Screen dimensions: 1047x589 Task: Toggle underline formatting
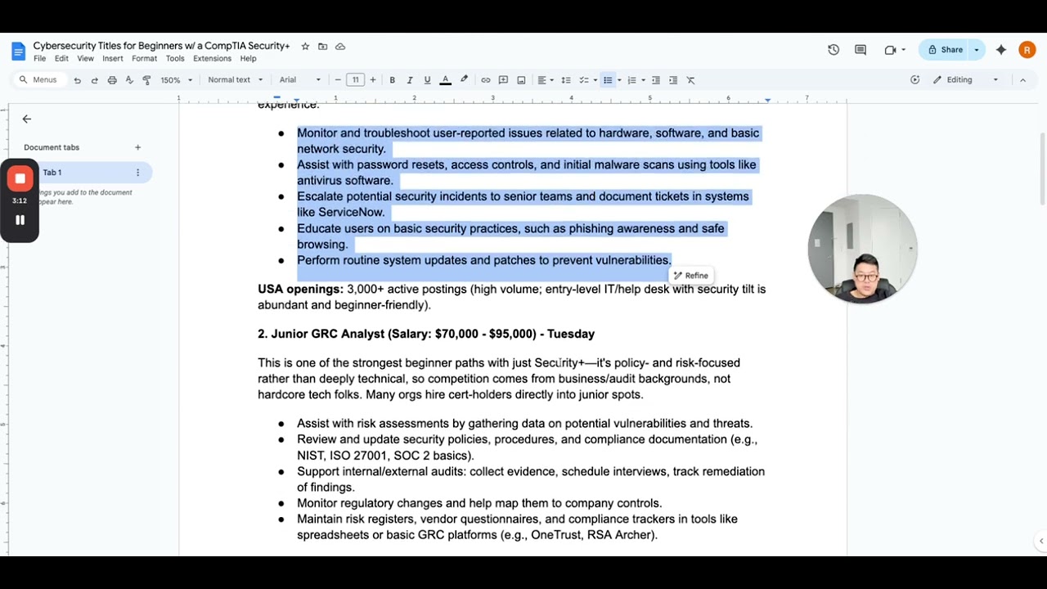427,80
